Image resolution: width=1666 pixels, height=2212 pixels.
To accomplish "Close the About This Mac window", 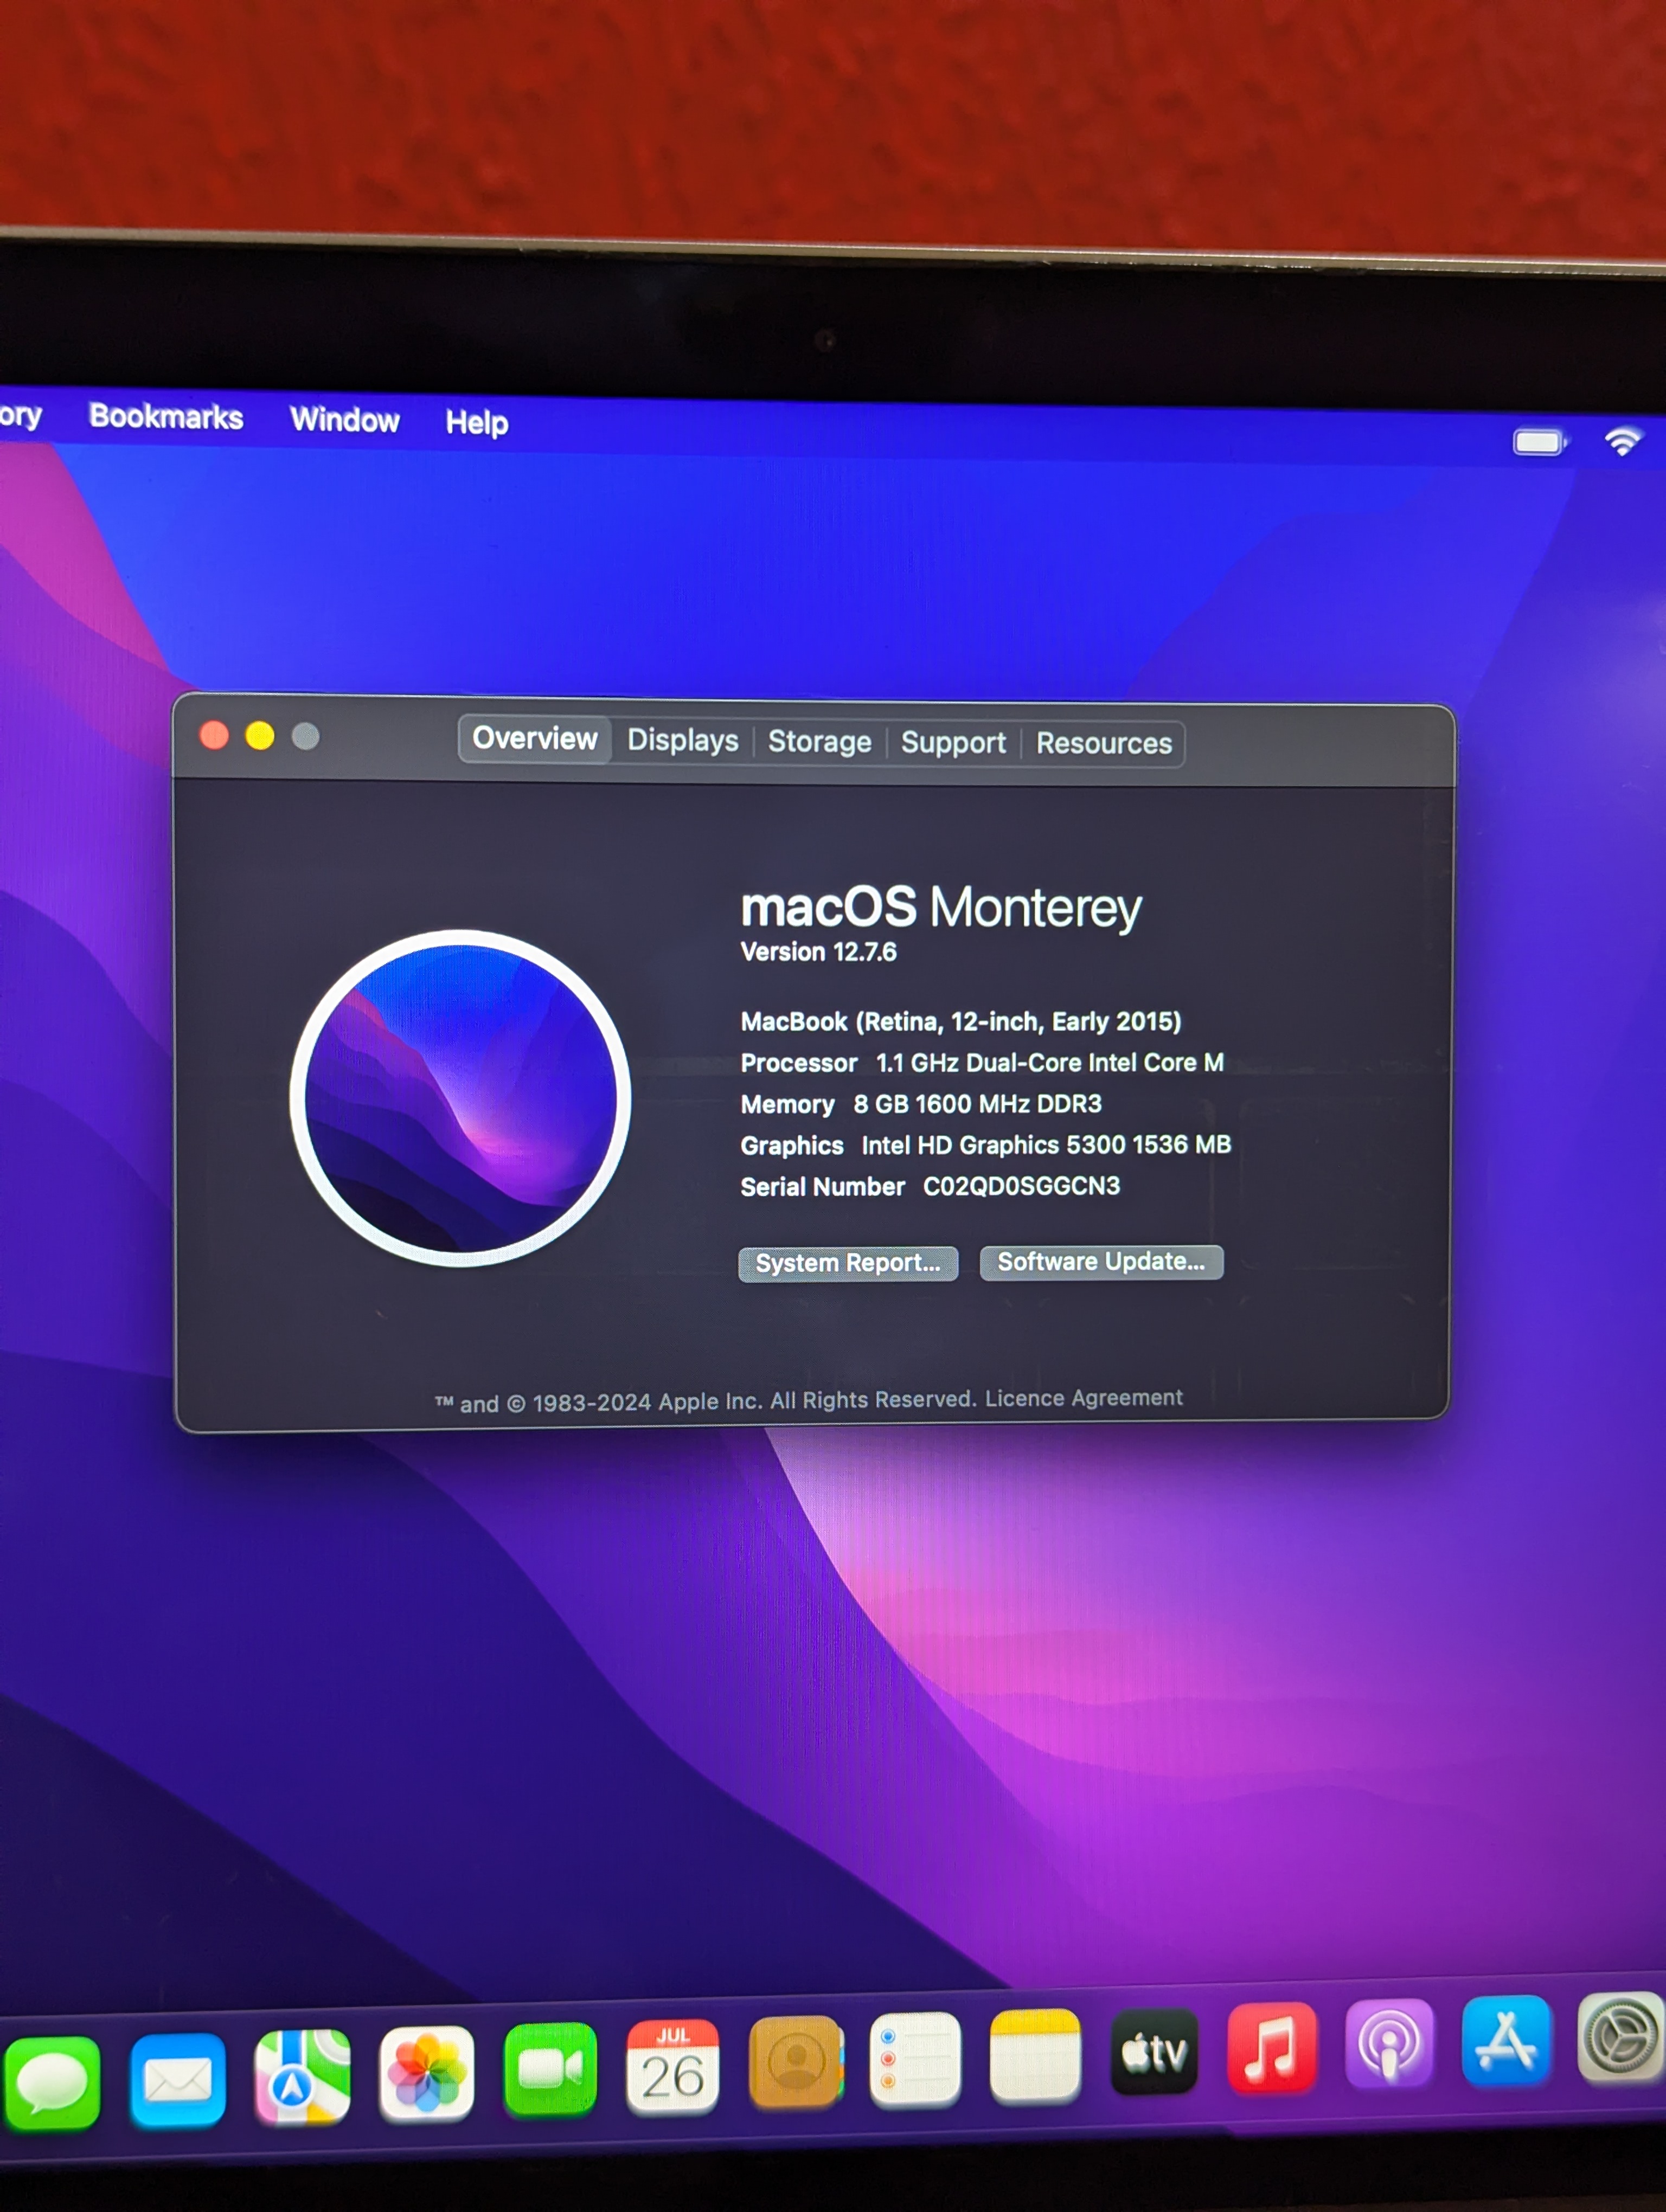I will (214, 736).
